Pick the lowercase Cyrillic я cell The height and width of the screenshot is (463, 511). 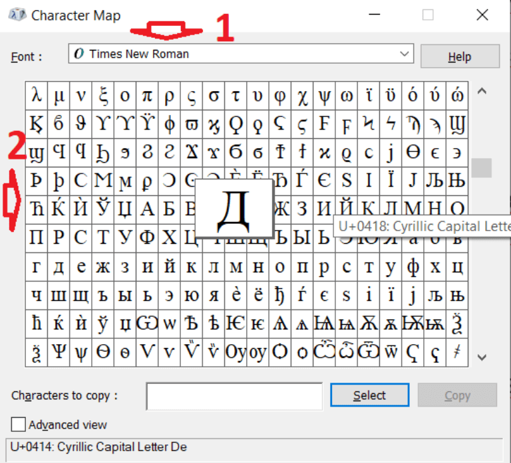tap(214, 296)
